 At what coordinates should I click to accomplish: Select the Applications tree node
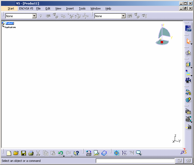[x=10, y=27]
